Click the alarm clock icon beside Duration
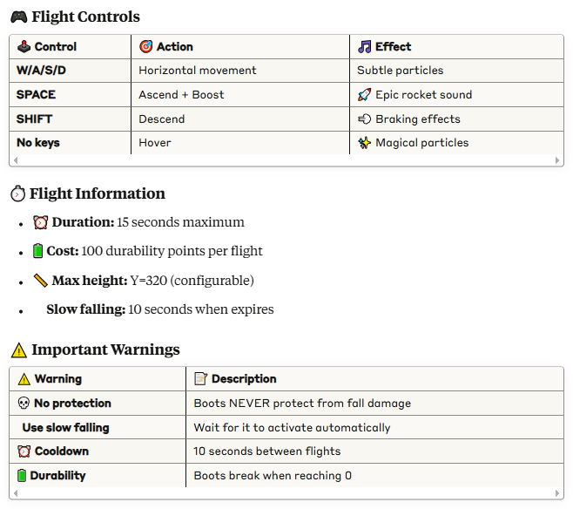 (40, 222)
